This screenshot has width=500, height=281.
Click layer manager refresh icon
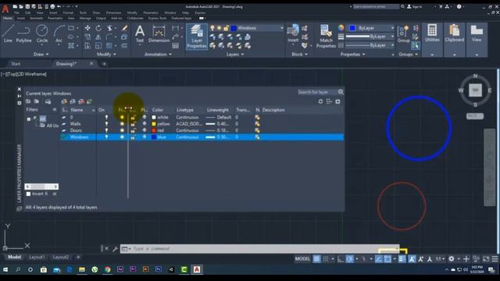[320, 101]
